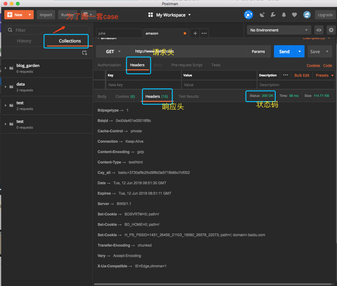Select the amazon request tab
Viewport: 337px width, 286px height.
coord(166,33)
